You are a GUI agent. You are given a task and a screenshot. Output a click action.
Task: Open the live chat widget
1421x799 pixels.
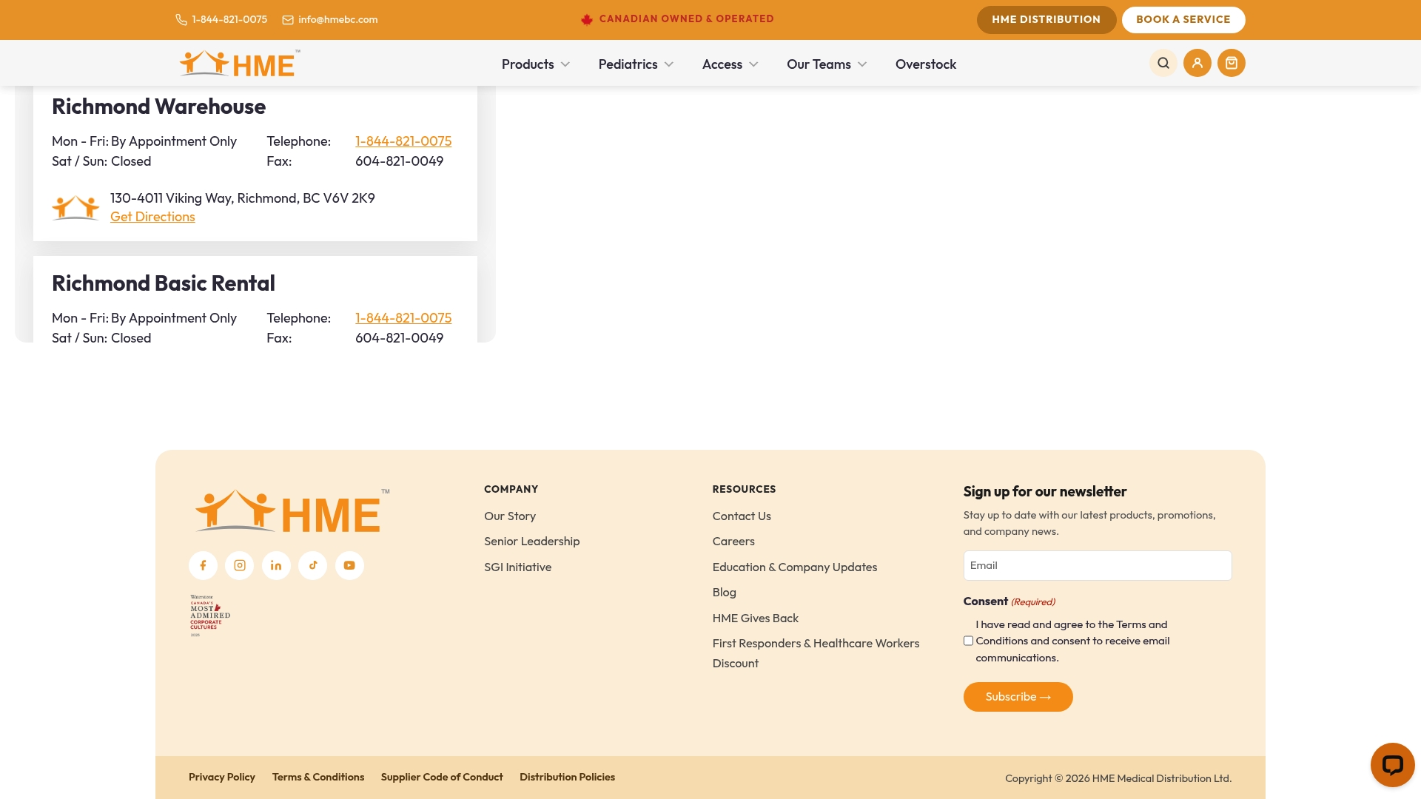pos(1392,764)
